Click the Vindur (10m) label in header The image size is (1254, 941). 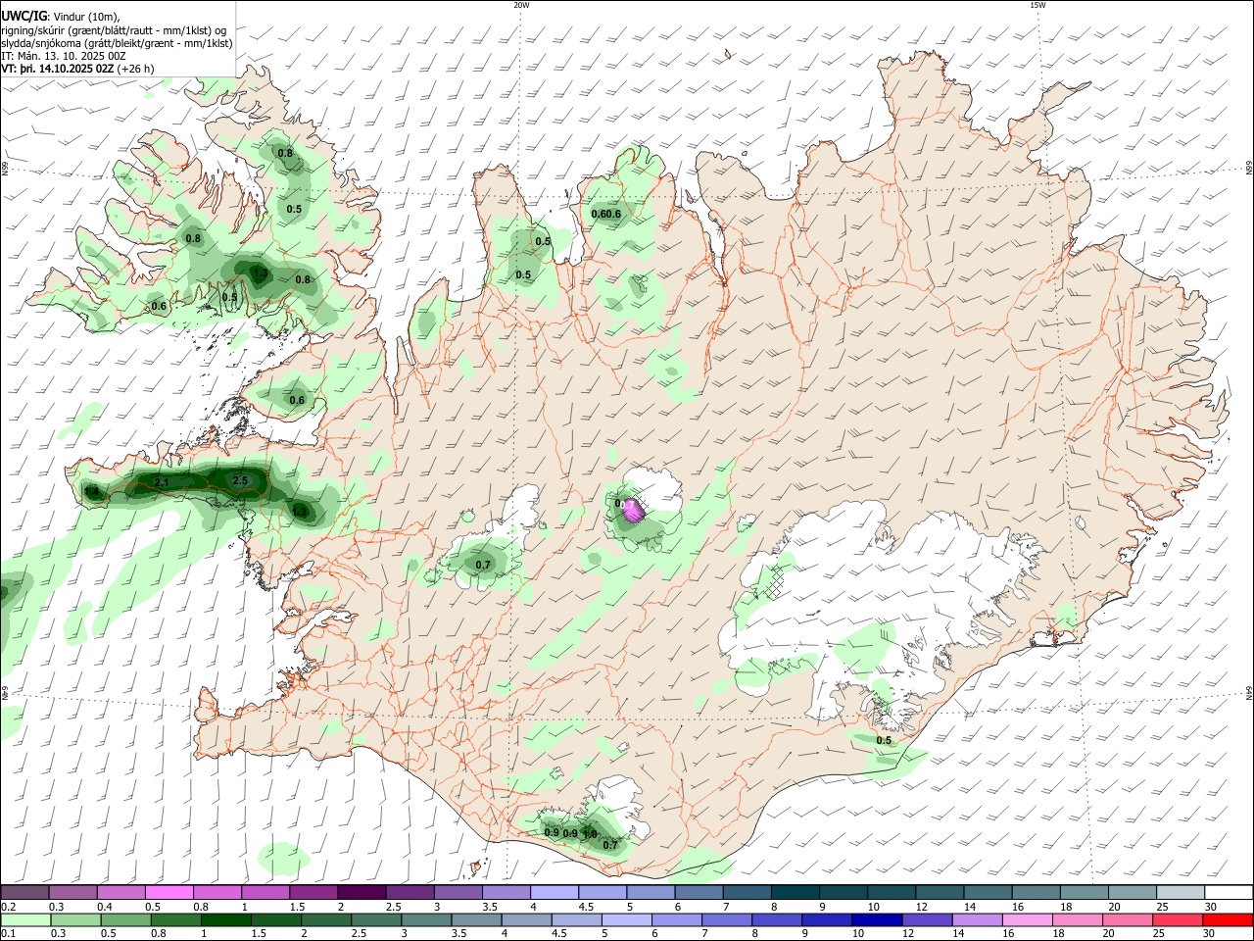(85, 17)
